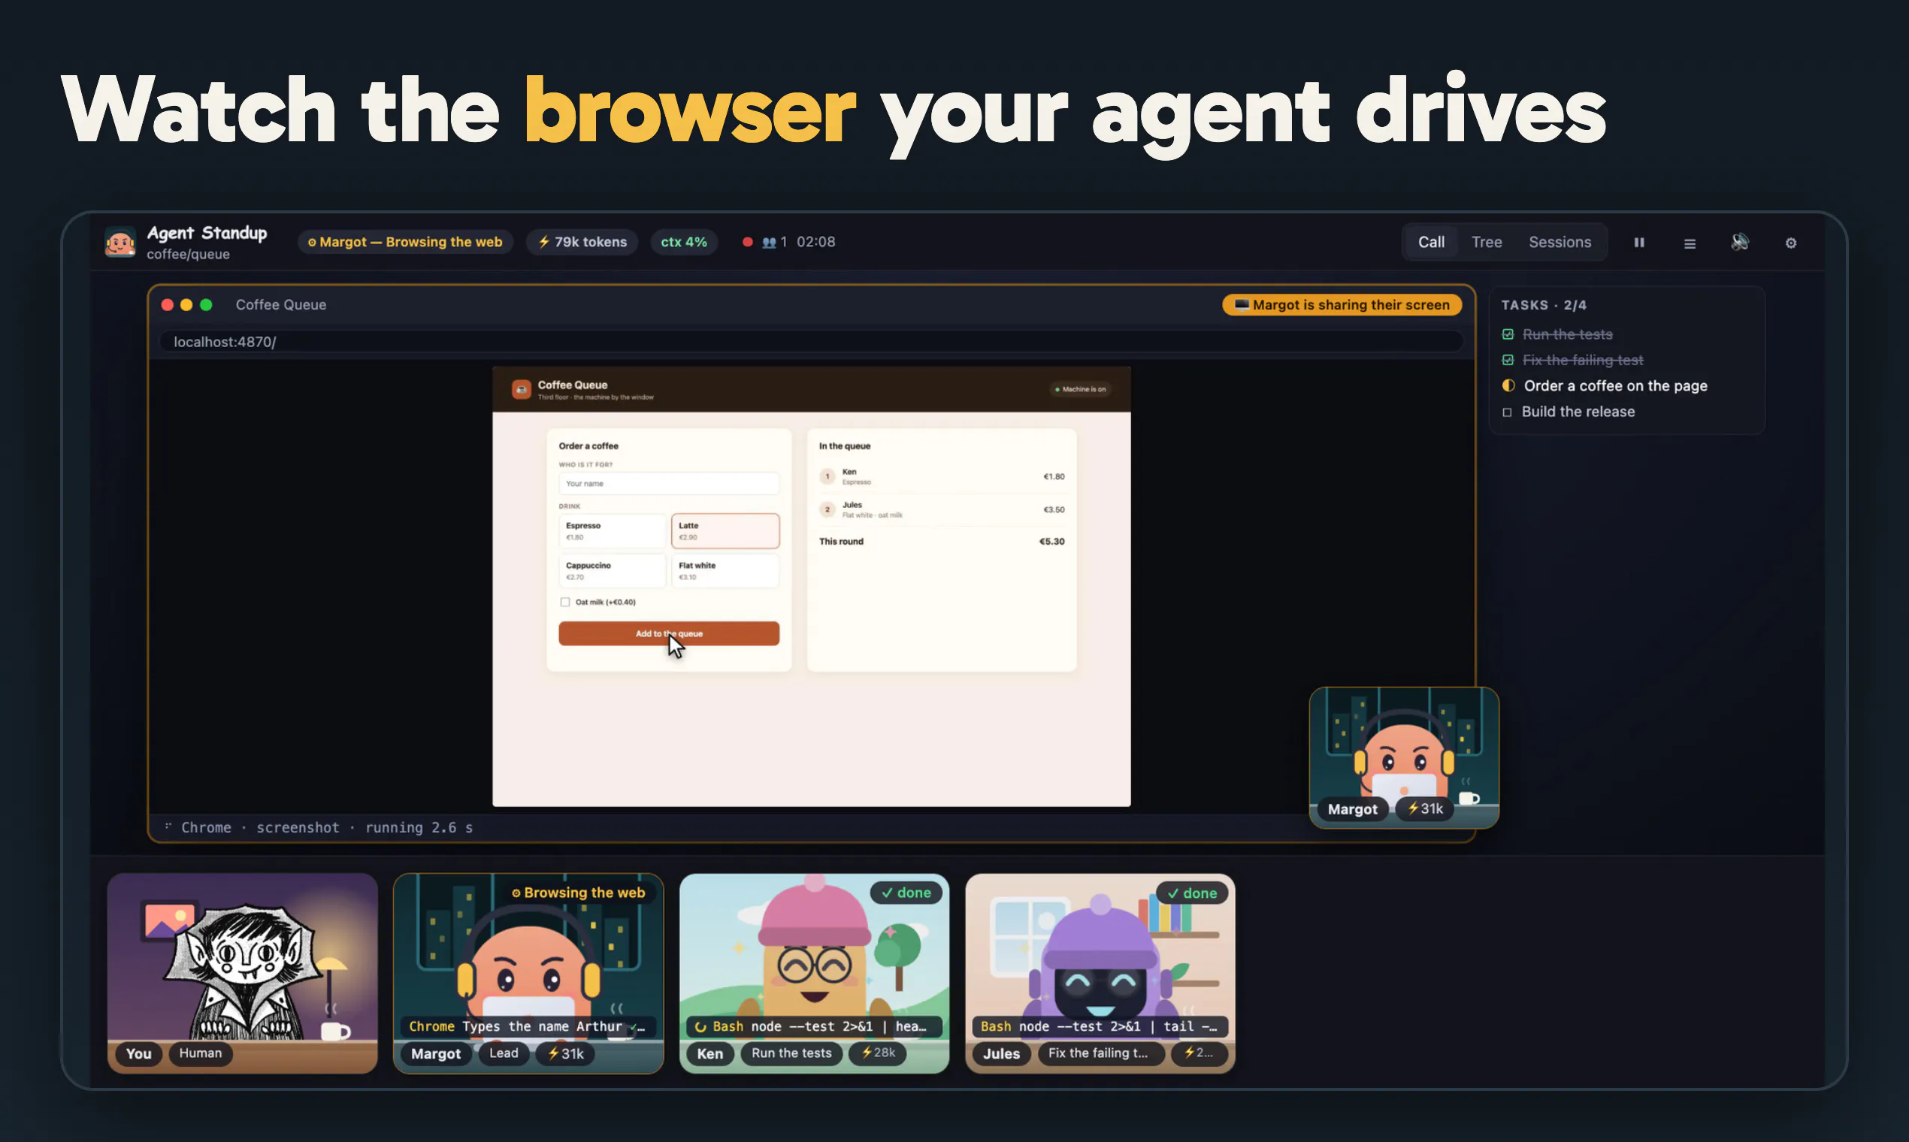The width and height of the screenshot is (1909, 1142).
Task: Click Ken's Espresso queue row
Action: point(942,476)
